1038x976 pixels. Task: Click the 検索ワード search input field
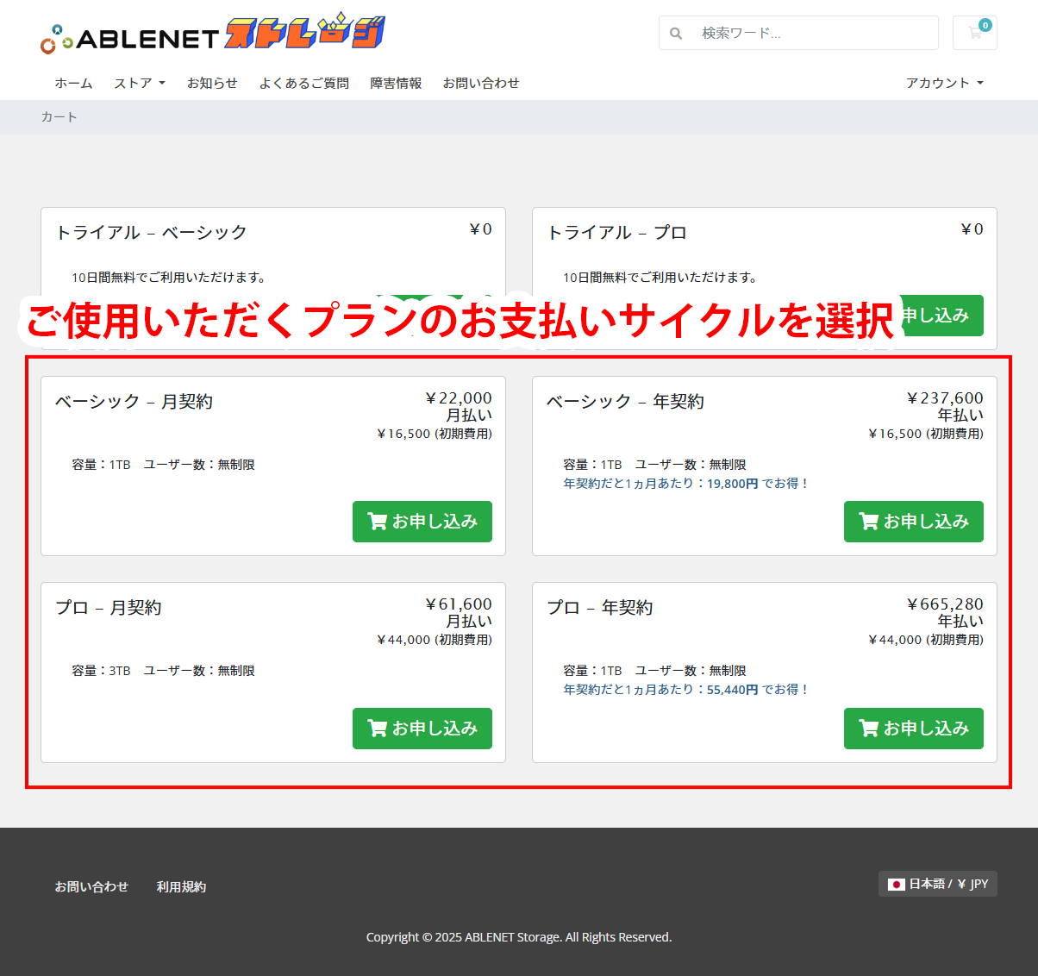pyautogui.click(x=810, y=33)
